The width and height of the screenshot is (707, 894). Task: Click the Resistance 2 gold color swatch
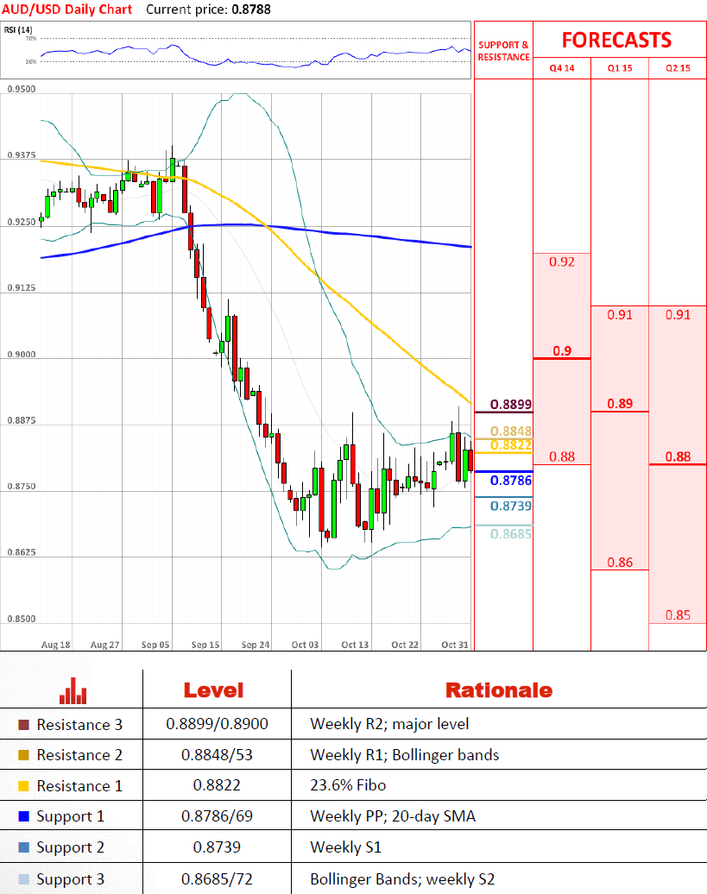click(23, 755)
